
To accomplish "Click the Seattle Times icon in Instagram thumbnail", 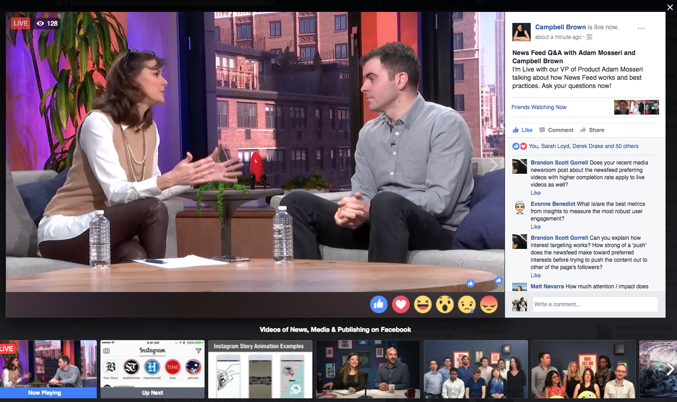I will pos(131,367).
